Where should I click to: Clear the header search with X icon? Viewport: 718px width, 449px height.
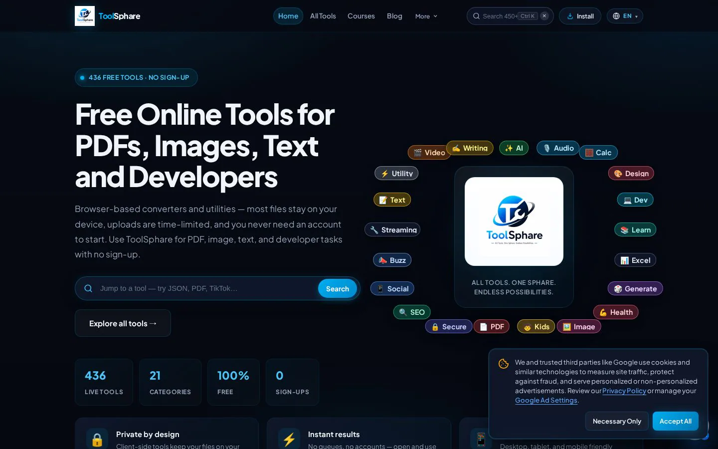pyautogui.click(x=544, y=16)
